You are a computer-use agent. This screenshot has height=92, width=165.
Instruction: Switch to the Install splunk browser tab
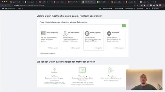[31, 2]
